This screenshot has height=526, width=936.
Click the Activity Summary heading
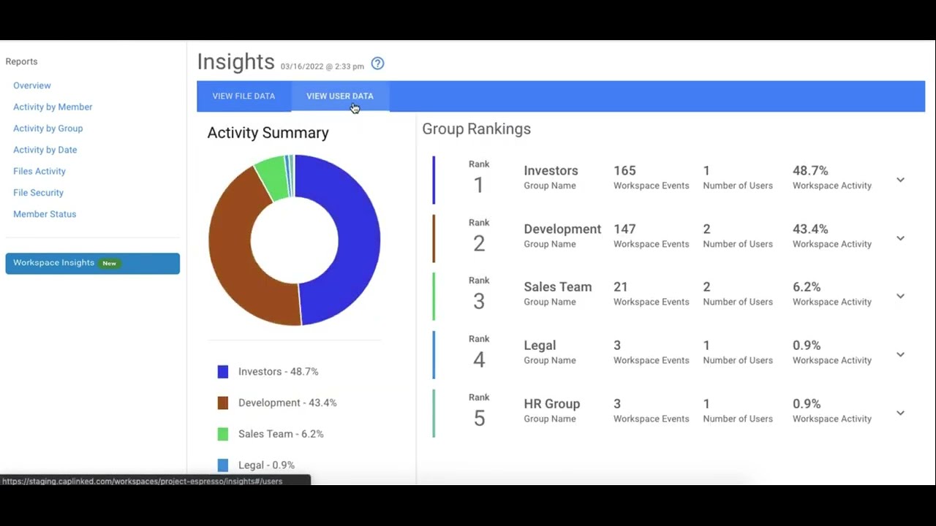[x=268, y=133]
